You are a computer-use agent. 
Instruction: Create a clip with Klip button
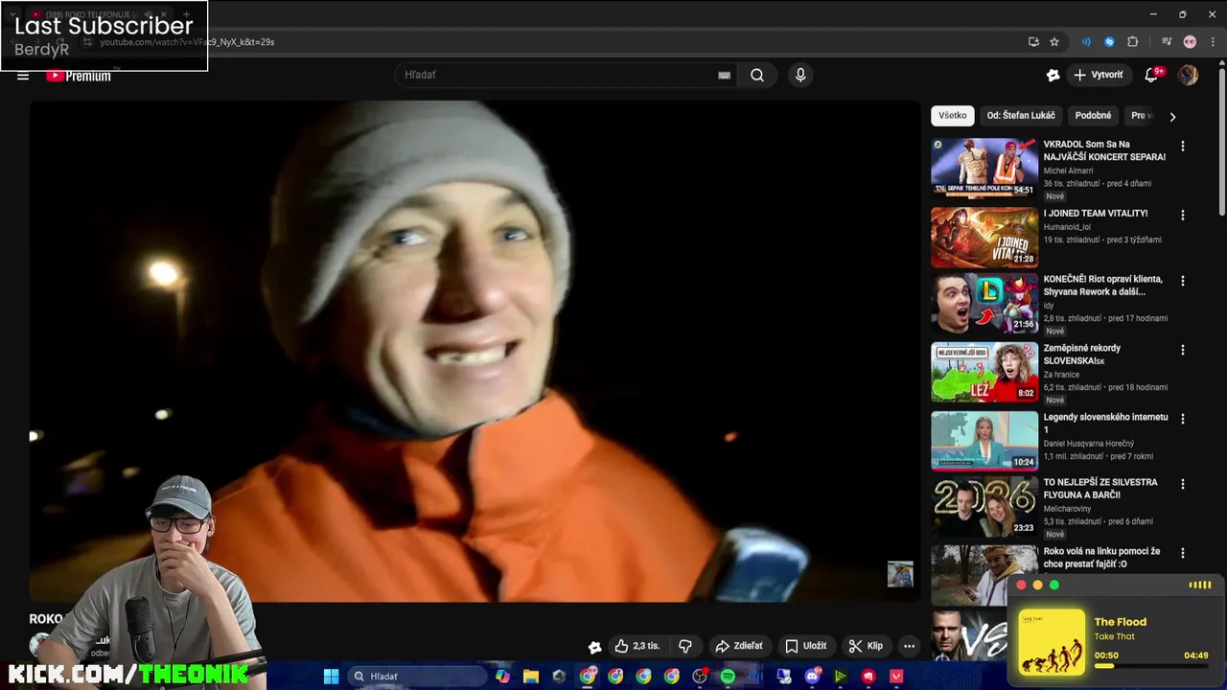[866, 646]
